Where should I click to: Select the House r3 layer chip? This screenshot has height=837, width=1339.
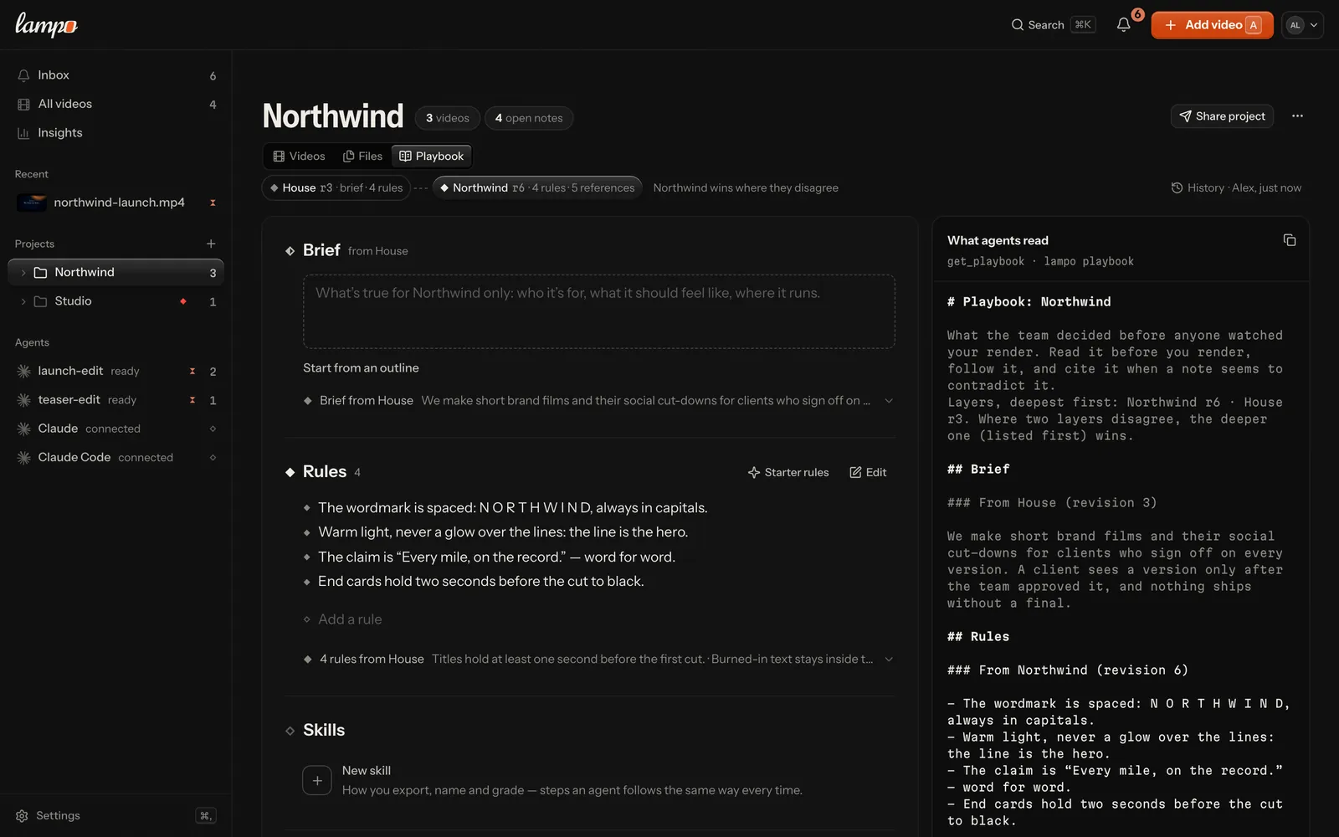336,188
